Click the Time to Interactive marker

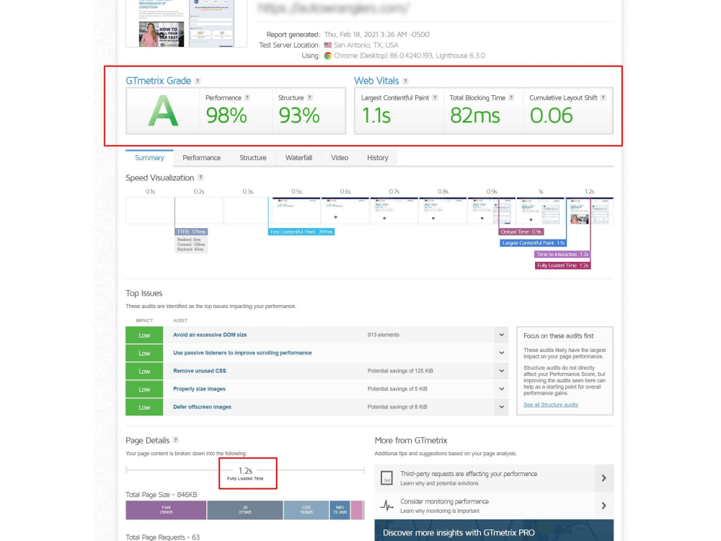click(x=562, y=255)
